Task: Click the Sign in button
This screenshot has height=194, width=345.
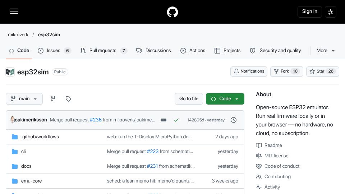Action: tap(309, 11)
